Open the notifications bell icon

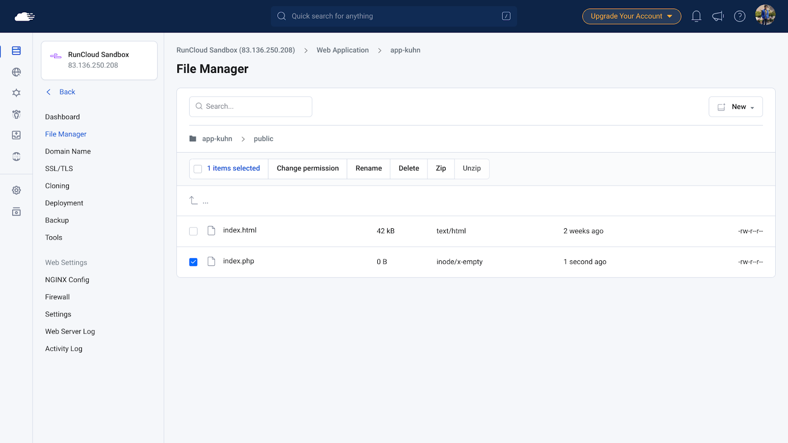(x=696, y=16)
